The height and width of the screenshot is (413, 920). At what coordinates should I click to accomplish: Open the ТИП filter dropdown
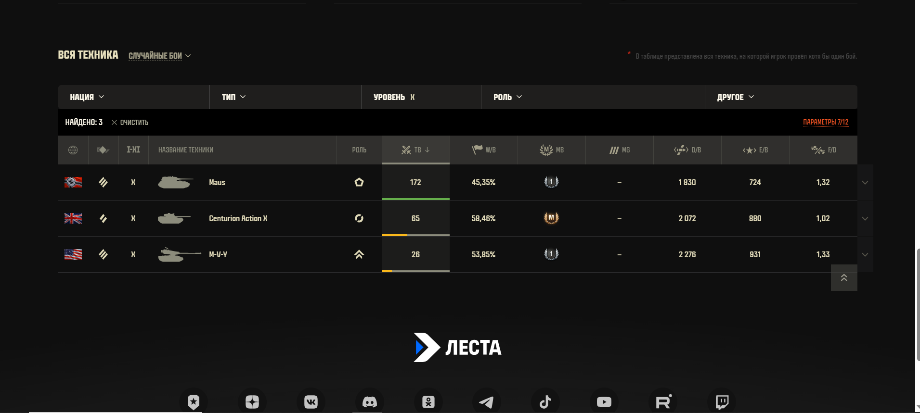point(233,97)
